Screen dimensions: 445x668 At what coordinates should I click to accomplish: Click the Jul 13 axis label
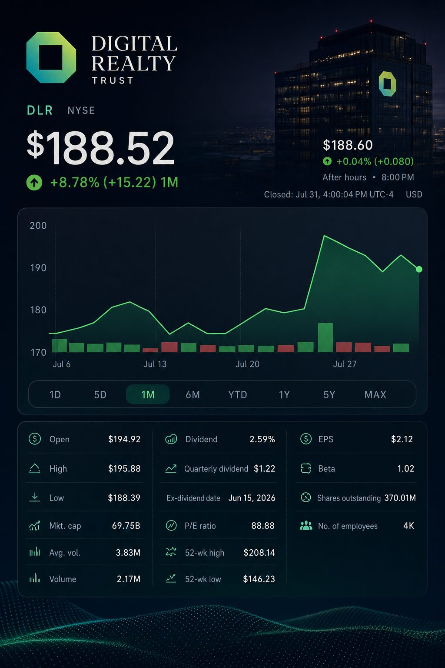(155, 364)
